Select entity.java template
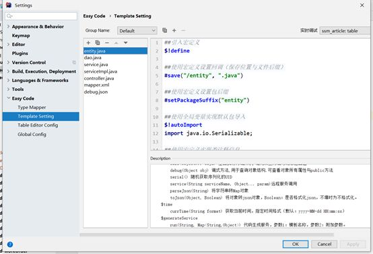This screenshot has width=373, height=254. [x=115, y=51]
